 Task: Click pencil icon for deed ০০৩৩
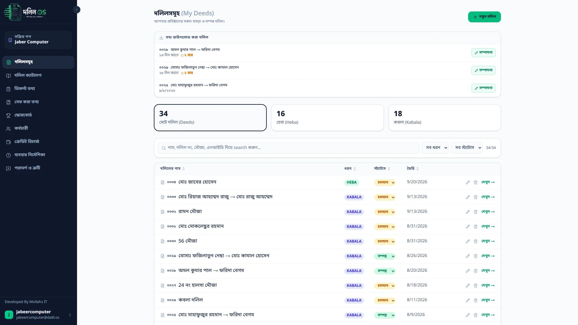pos(468,197)
